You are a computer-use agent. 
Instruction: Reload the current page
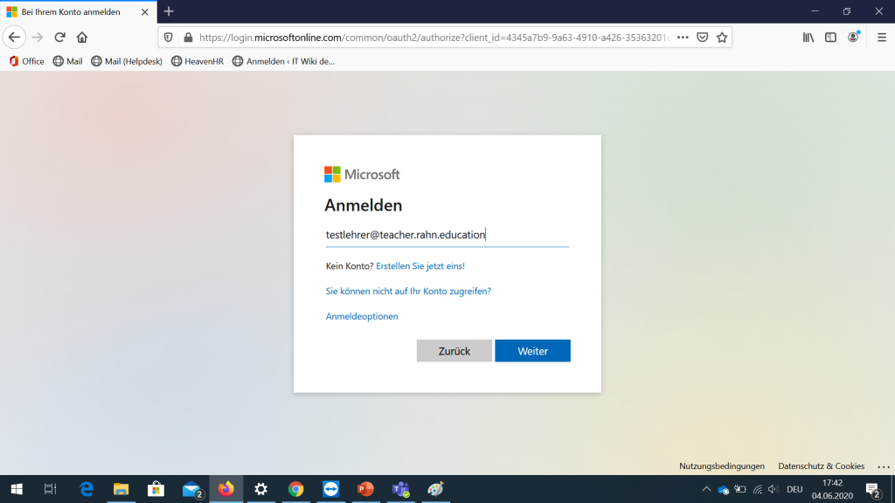point(60,38)
